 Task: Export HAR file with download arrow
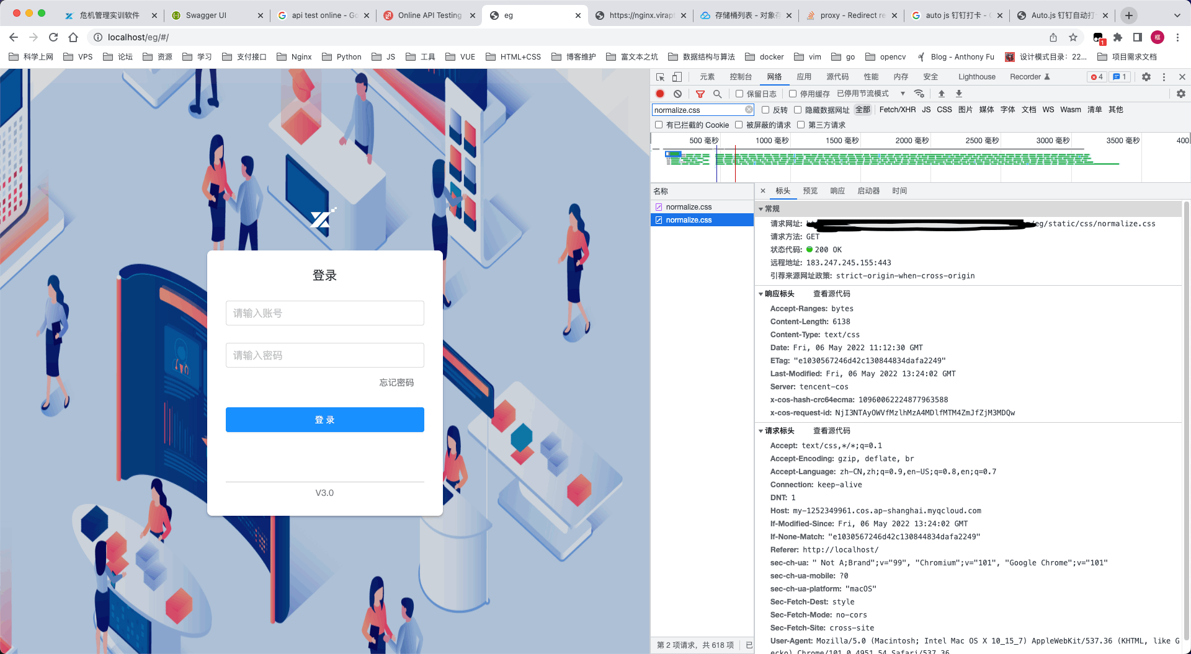(x=959, y=94)
